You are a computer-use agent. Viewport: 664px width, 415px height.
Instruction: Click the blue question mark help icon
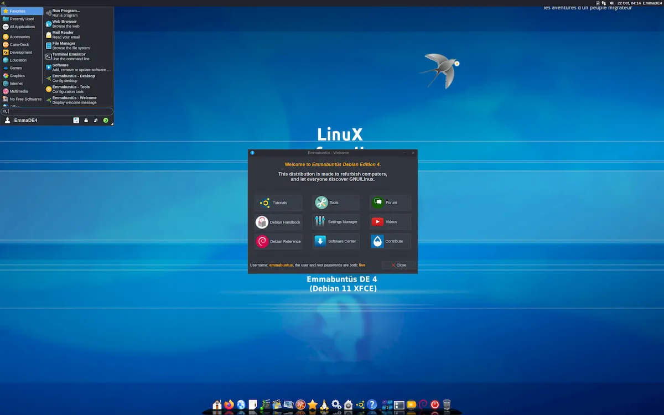click(x=372, y=405)
